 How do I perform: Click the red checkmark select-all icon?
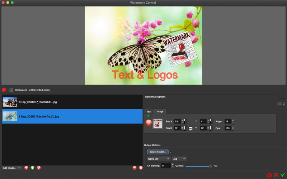tap(39, 168)
